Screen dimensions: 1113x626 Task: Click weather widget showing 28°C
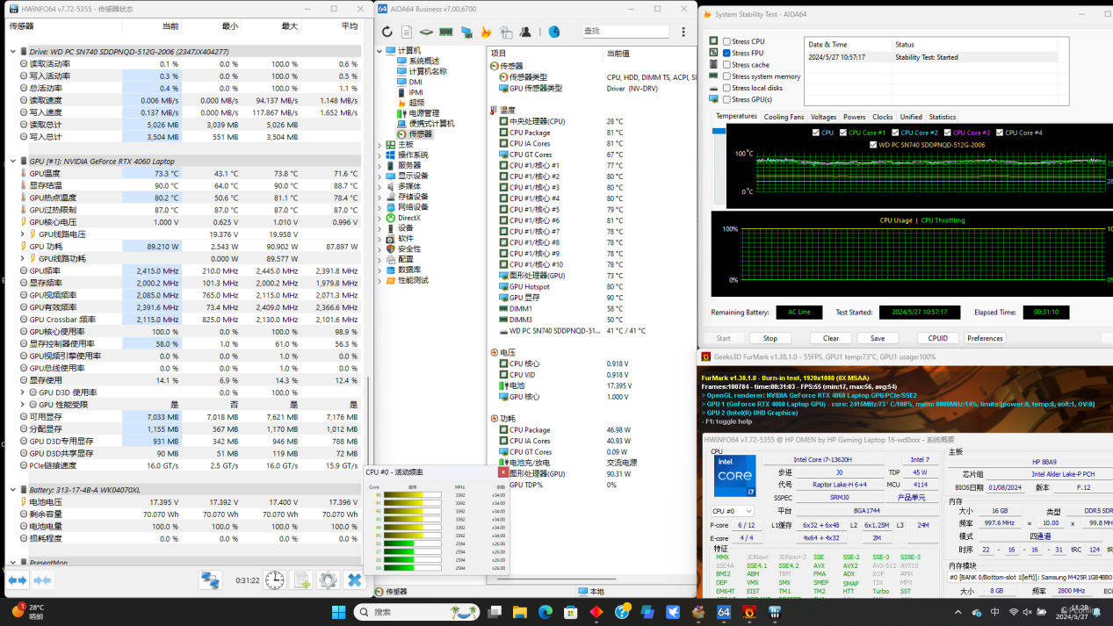(27, 611)
